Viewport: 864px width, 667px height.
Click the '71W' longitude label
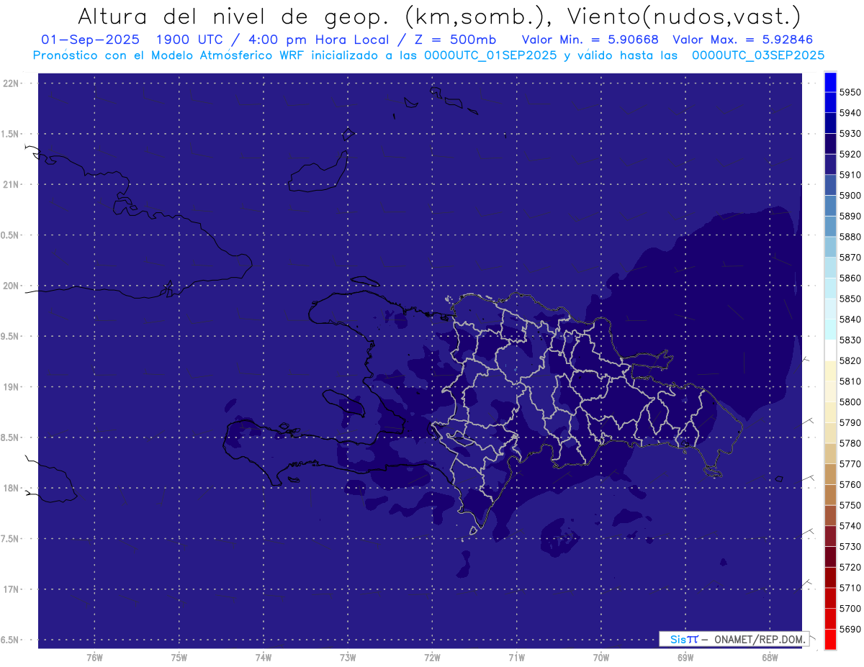pos(516,657)
